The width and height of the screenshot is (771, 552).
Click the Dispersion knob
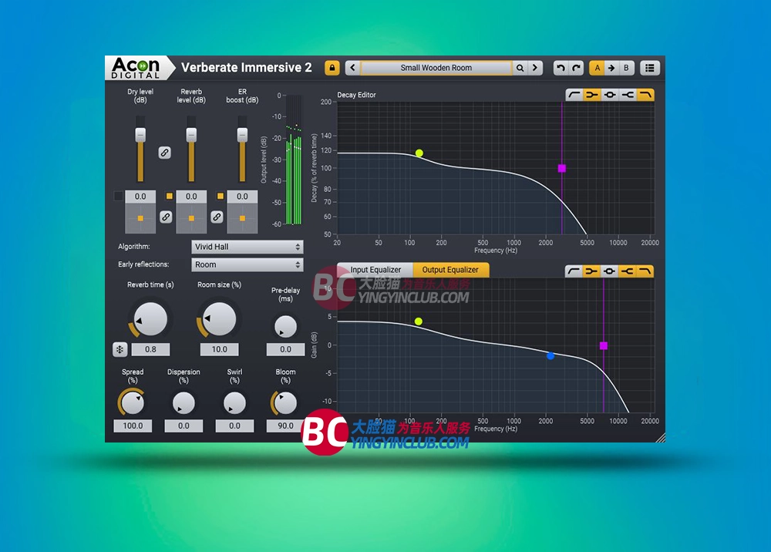(183, 403)
